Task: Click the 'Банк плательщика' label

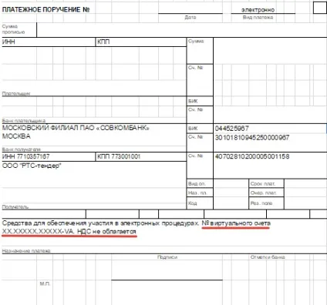Action: 24,121
